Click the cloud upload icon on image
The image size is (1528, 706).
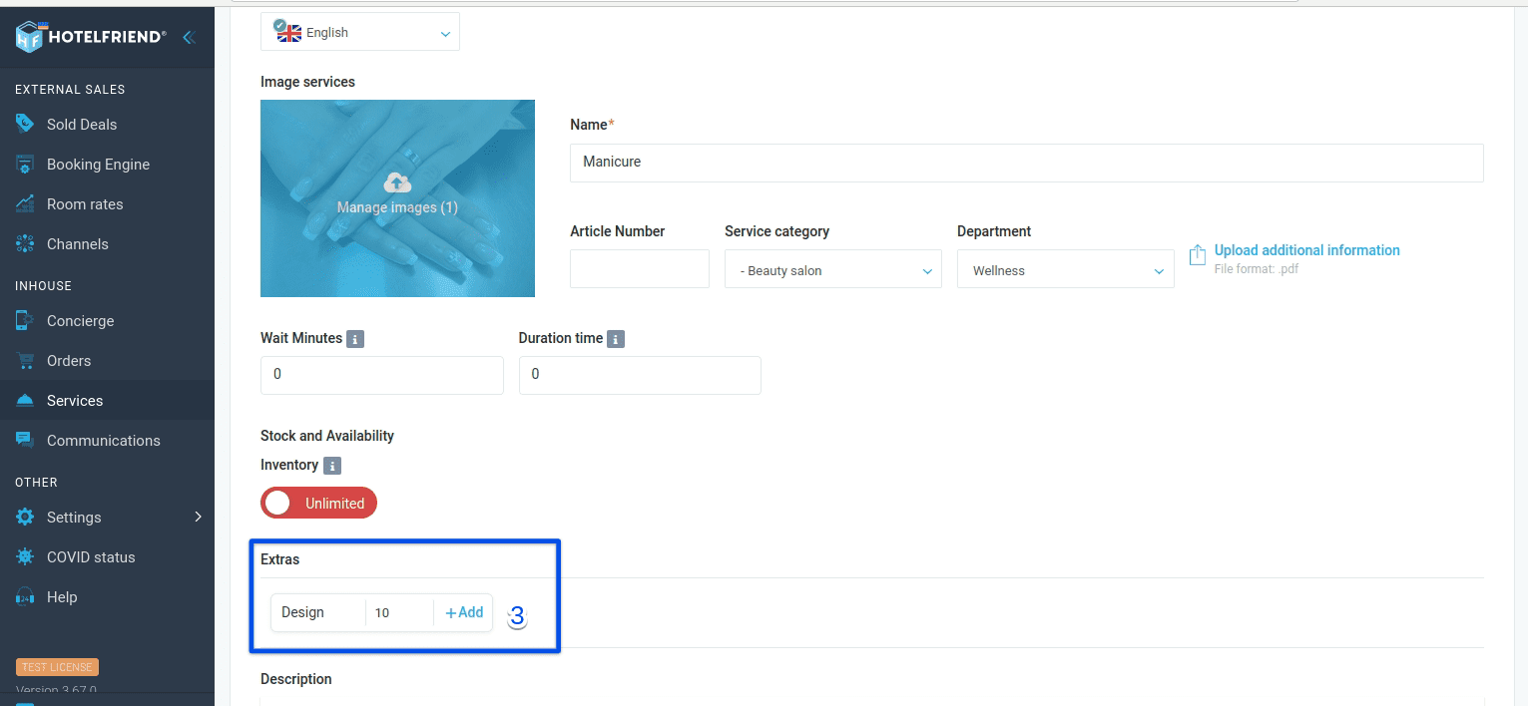(x=397, y=182)
